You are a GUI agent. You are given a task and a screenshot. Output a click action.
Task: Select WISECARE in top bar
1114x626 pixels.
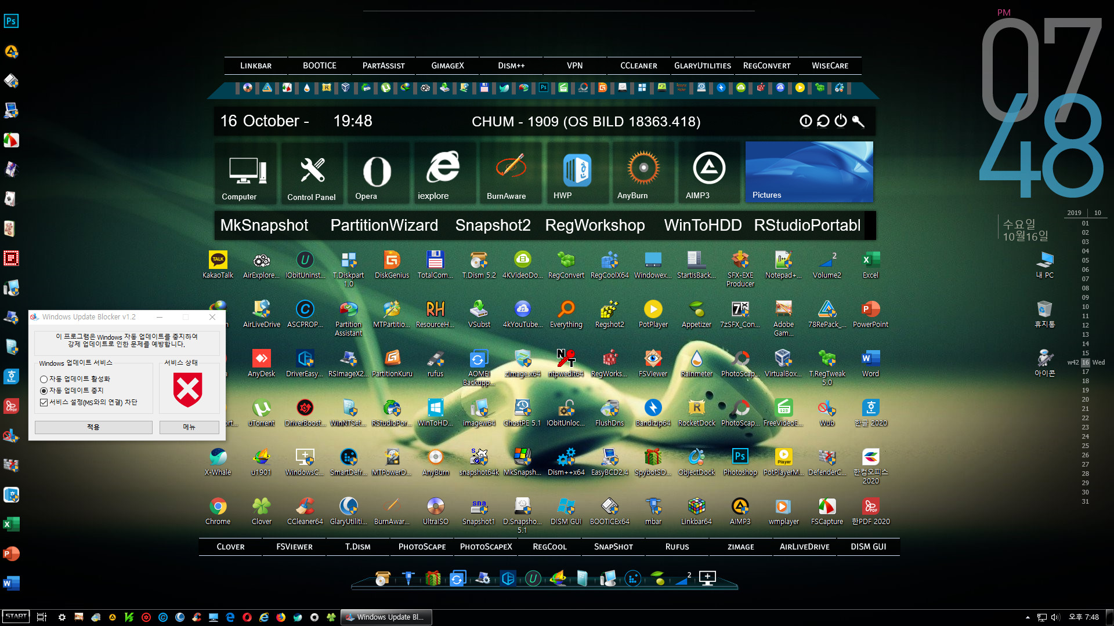(830, 65)
